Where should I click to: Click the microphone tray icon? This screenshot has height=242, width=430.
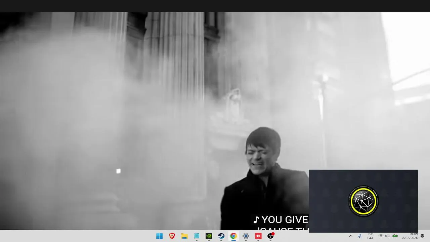point(359,236)
